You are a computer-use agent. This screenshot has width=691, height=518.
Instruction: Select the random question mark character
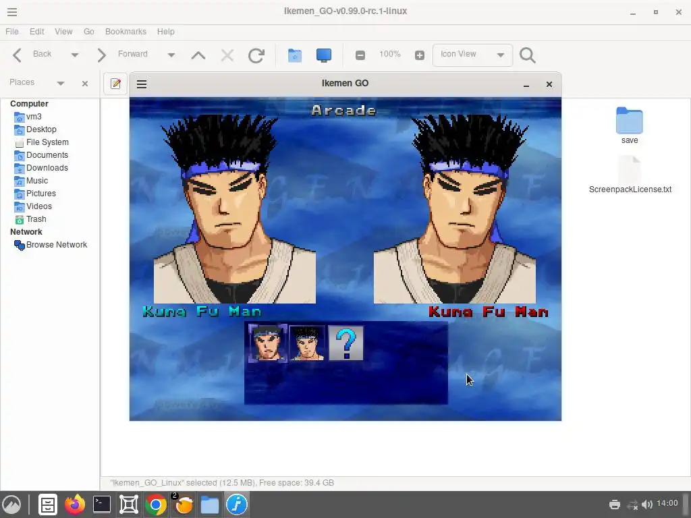pos(346,343)
